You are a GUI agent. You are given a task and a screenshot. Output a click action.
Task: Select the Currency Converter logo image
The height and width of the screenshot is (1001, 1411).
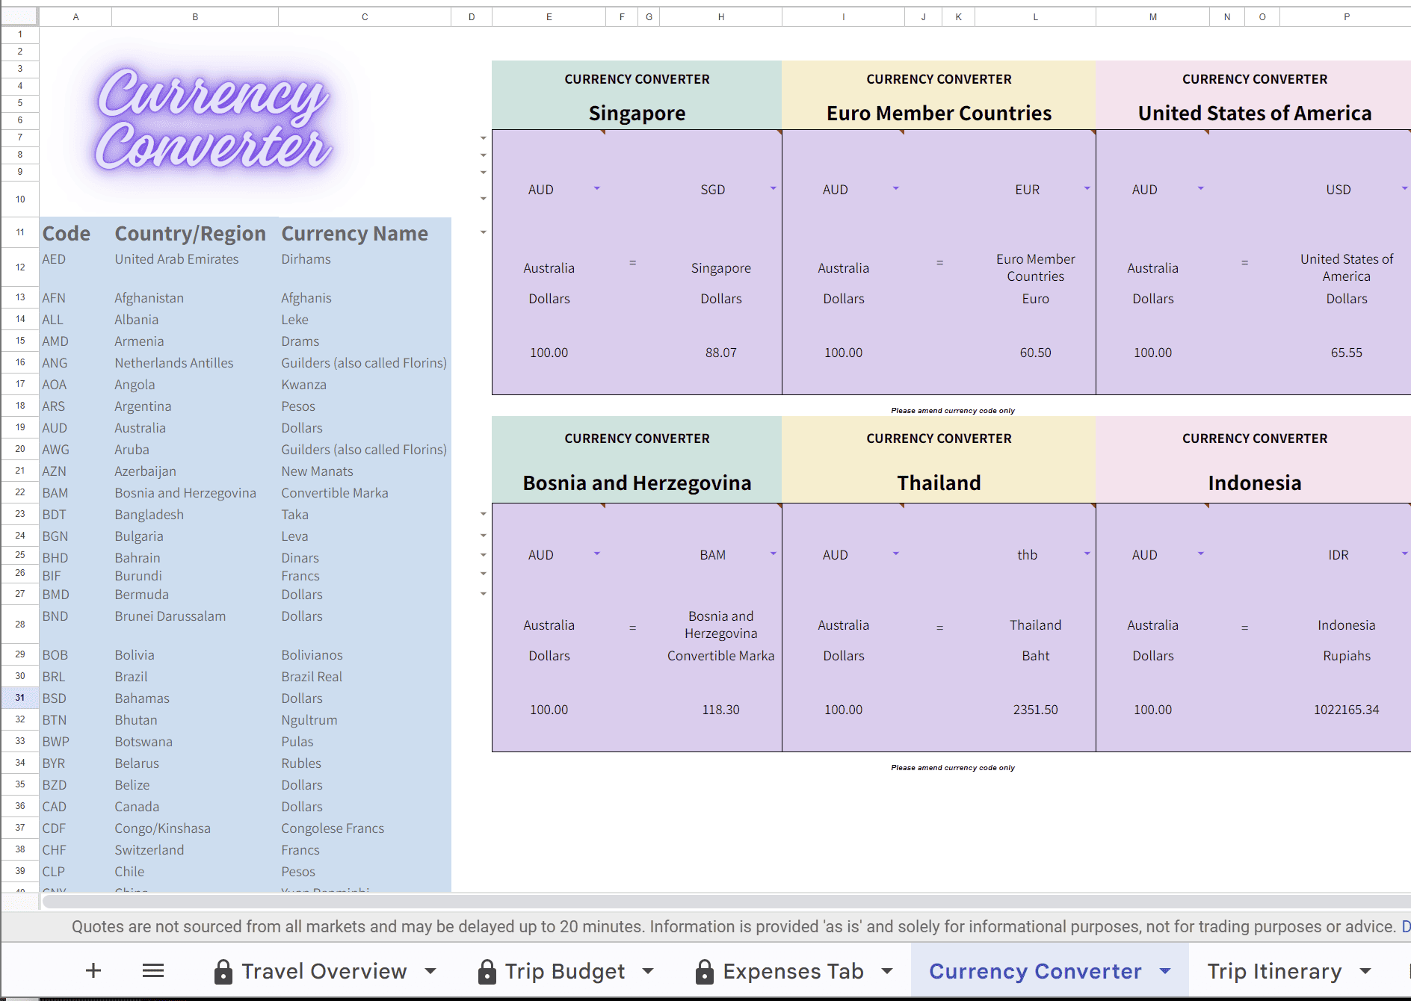pyautogui.click(x=214, y=121)
